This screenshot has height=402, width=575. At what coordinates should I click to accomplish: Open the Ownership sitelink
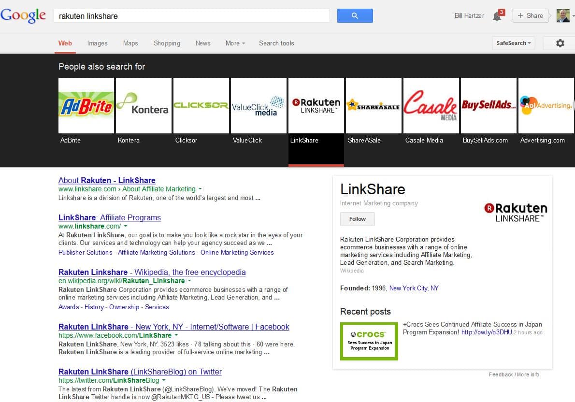[x=124, y=307]
